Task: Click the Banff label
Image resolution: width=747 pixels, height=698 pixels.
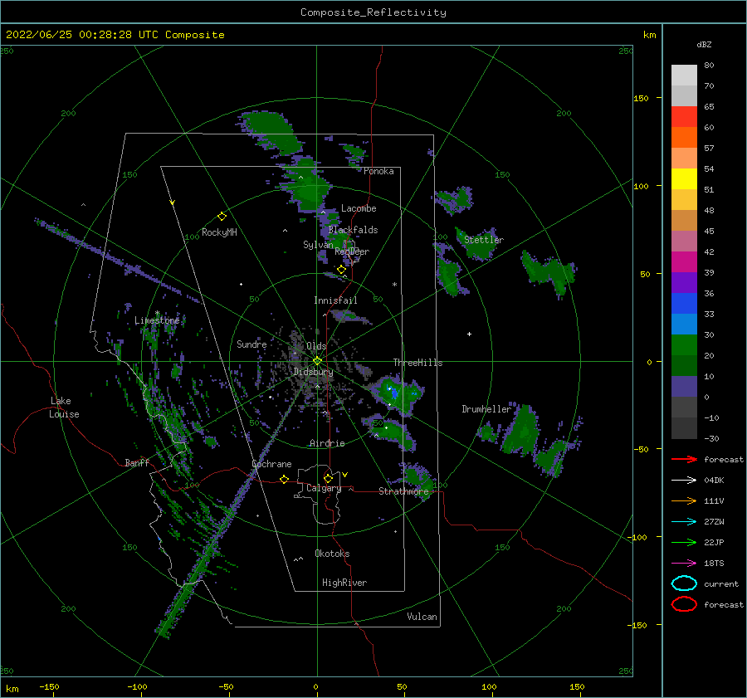Action: pyautogui.click(x=137, y=462)
